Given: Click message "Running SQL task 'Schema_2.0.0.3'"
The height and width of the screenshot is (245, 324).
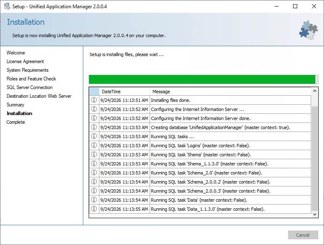Looking at the screenshot, I should pyautogui.click(x=211, y=191).
